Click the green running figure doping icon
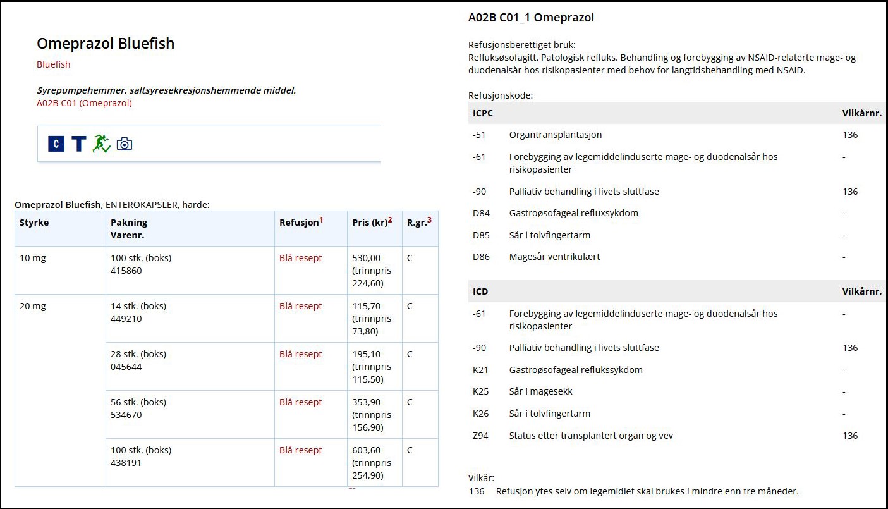 [101, 144]
